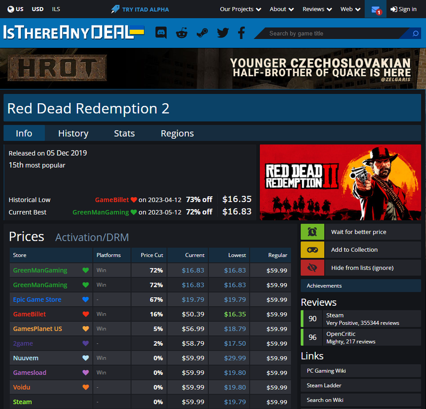Viewport: 426px width, 409px height.
Task: Open the Steam reviews entry
Action: tap(361, 319)
